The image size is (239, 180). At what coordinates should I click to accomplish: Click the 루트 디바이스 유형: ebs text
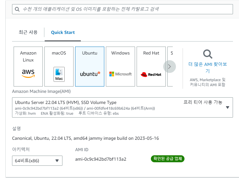pos(99,113)
